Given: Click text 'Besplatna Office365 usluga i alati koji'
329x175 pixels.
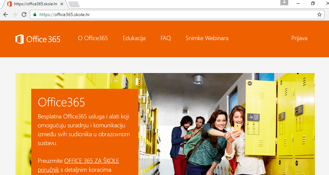Looking at the screenshot, I should (83, 116).
